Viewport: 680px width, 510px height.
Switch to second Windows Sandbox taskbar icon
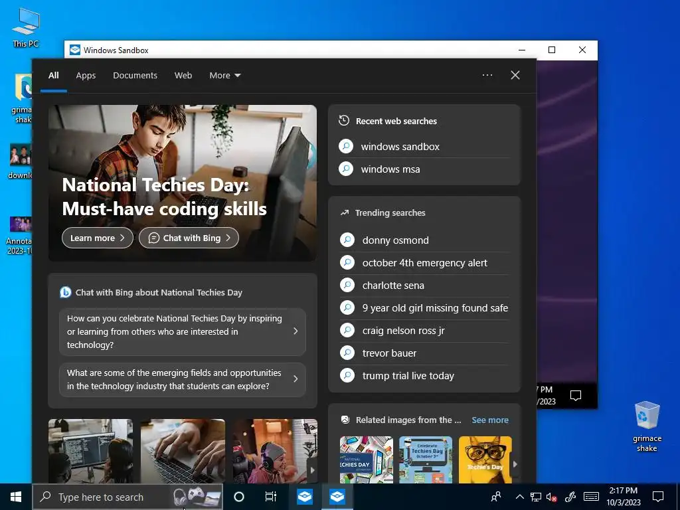(337, 497)
